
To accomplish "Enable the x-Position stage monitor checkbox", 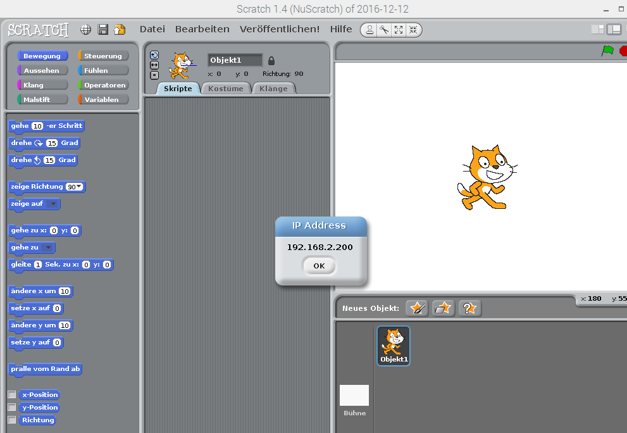I will pyautogui.click(x=12, y=394).
